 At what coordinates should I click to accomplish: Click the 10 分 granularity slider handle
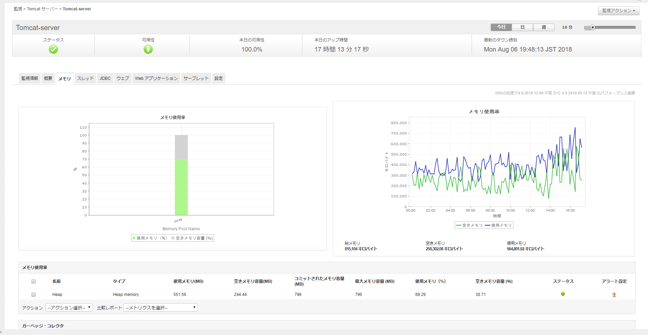click(x=593, y=27)
